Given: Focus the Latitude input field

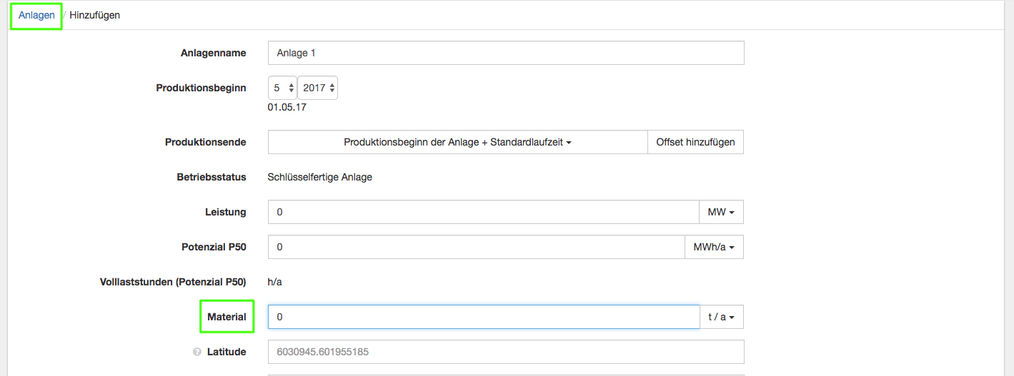Looking at the screenshot, I should (x=505, y=352).
